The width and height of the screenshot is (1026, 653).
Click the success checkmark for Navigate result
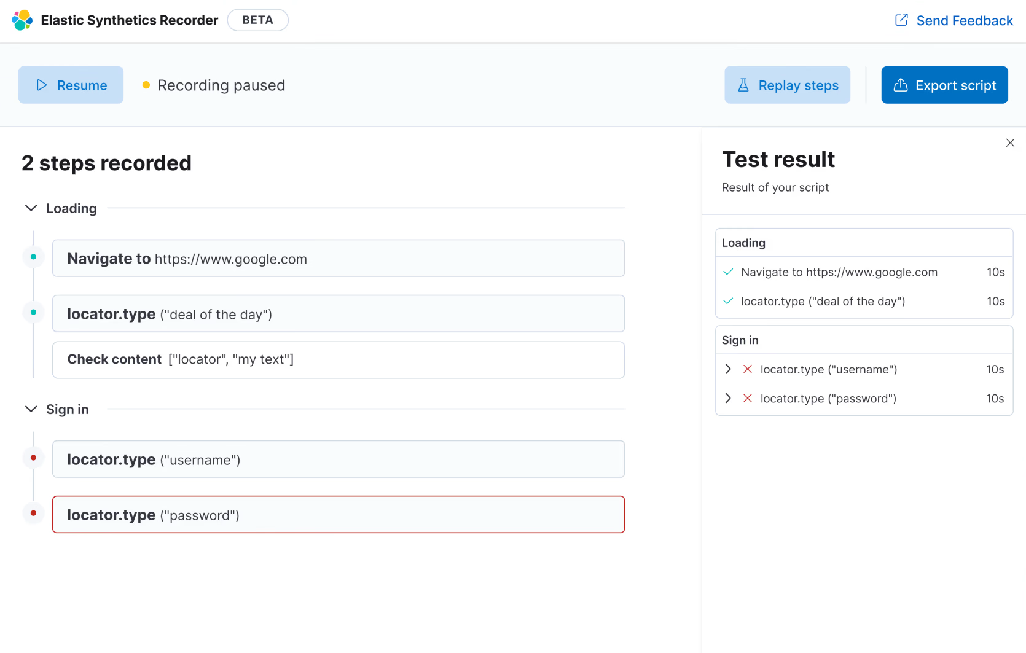[x=728, y=272]
